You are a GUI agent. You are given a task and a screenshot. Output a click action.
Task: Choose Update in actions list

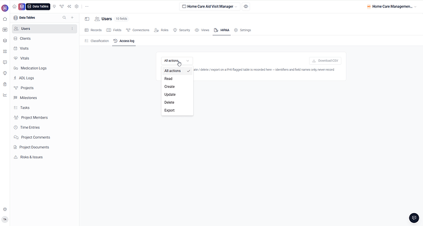(177, 95)
